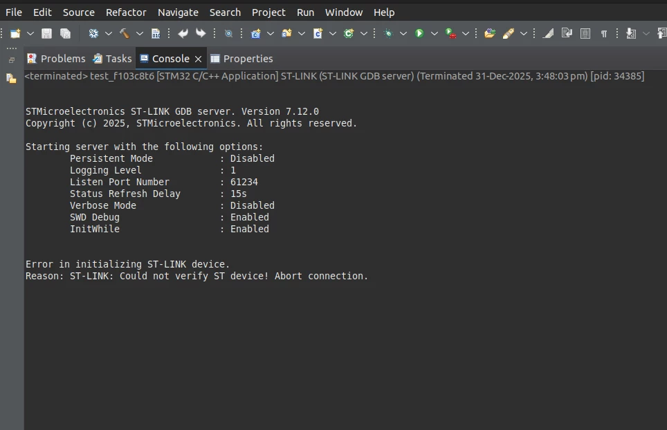The height and width of the screenshot is (430, 667).
Task: Click the 'Could not verify ST device' error line
Action: point(197,277)
